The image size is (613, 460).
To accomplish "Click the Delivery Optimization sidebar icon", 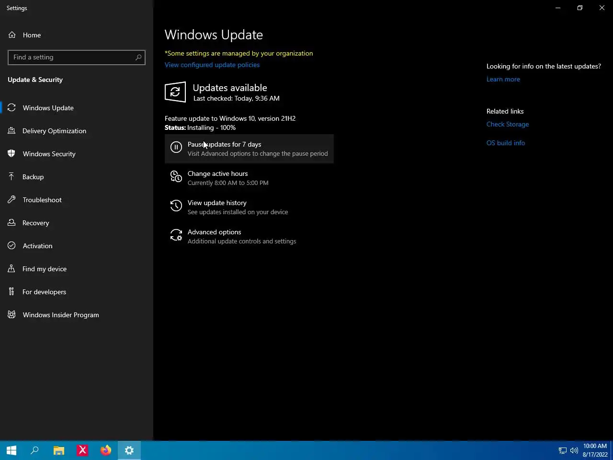I will click(x=12, y=131).
